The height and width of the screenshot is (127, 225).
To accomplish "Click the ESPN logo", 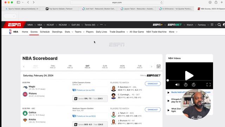I will [x=14, y=25].
